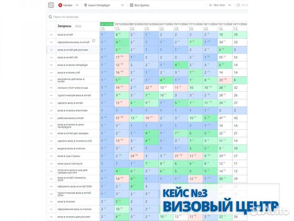Select the query рабочая виза в китай
294x221 pixels.
coord(70,118)
